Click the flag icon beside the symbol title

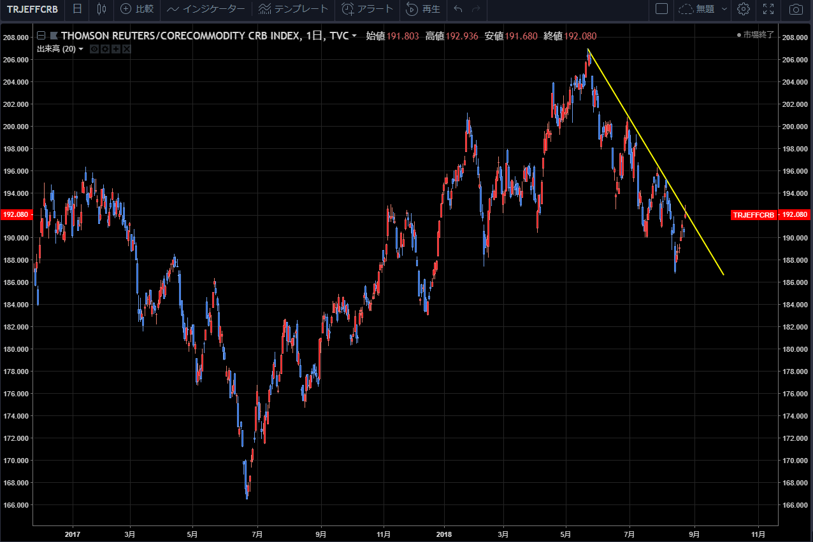54,36
